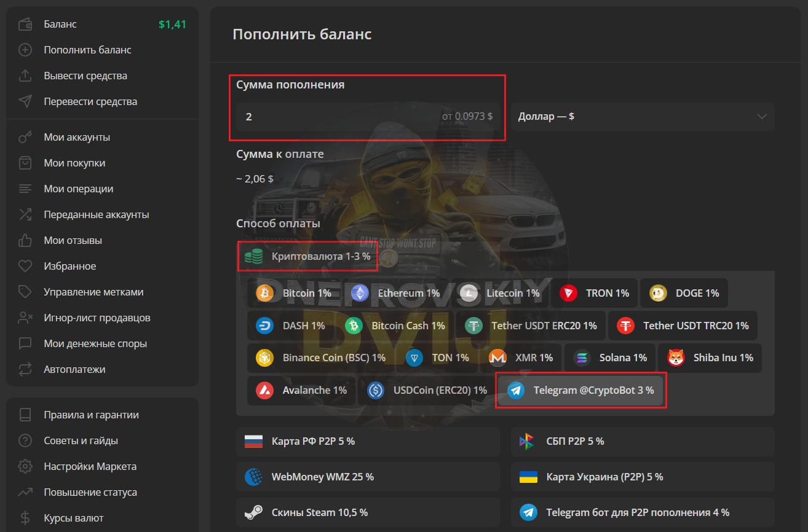Open Настройки Маркета menu item

(x=90, y=467)
